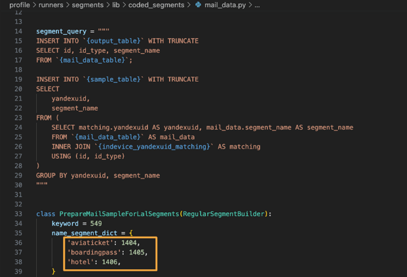Click 'mail_data.segment_name' on line 24

point(248,127)
